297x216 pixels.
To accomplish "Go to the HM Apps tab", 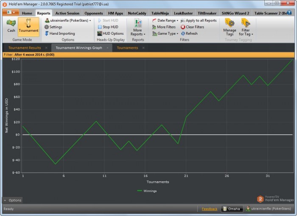I will pyautogui.click(x=115, y=13).
